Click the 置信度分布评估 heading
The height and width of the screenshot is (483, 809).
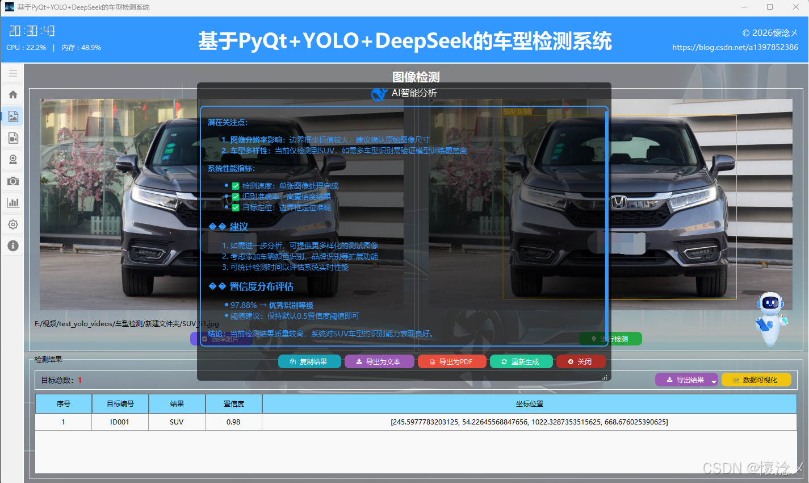[x=261, y=286]
